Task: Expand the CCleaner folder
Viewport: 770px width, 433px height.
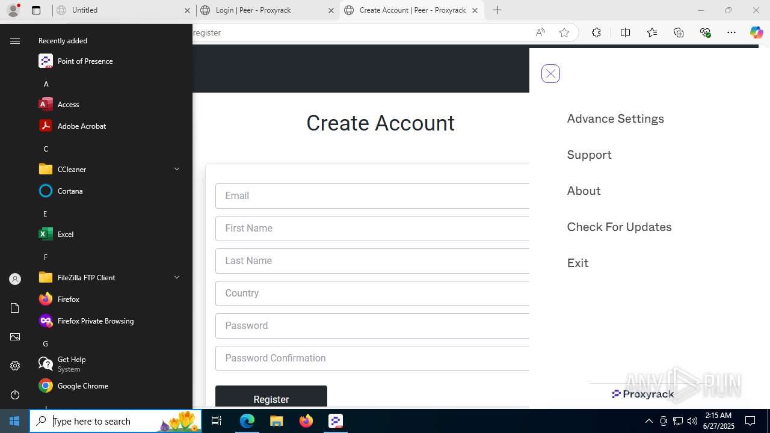Action: [x=111, y=169]
